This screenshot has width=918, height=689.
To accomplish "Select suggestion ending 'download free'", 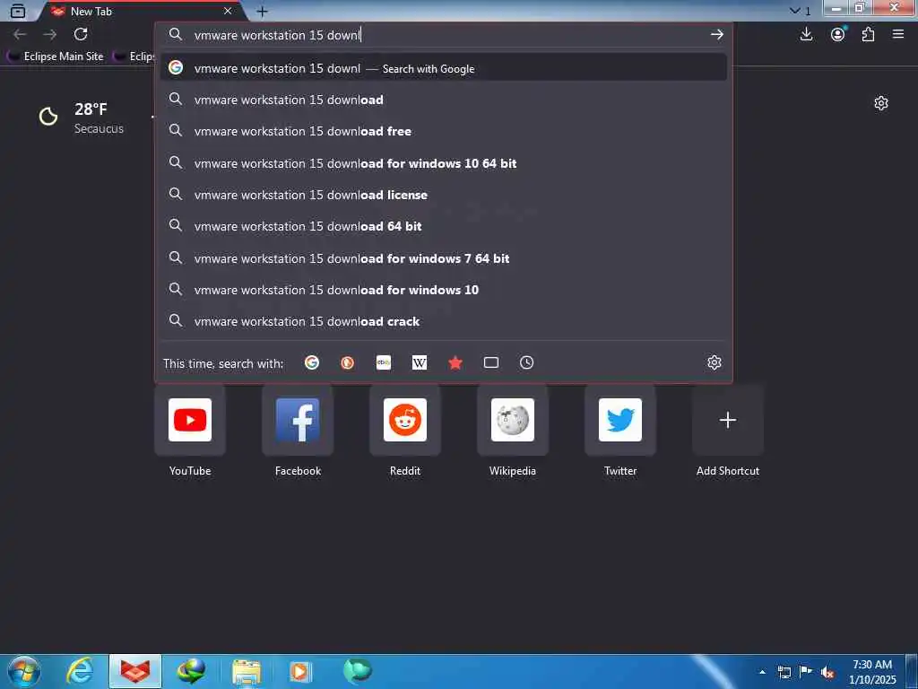I will pos(443,131).
